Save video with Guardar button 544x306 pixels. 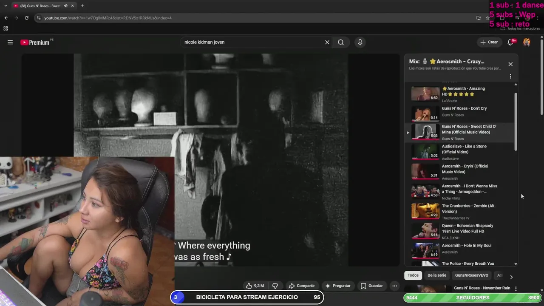pyautogui.click(x=371, y=286)
